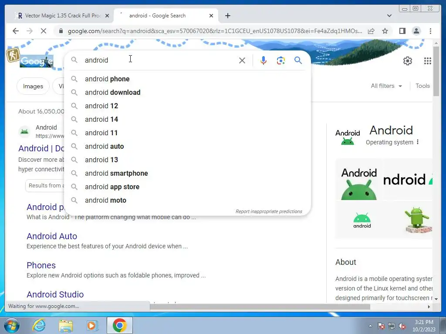Open the Windows Start menu
Viewport: 446px width, 334px height.
coord(11,325)
